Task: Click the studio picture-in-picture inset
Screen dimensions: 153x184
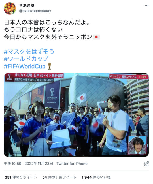Action: click(x=137, y=145)
